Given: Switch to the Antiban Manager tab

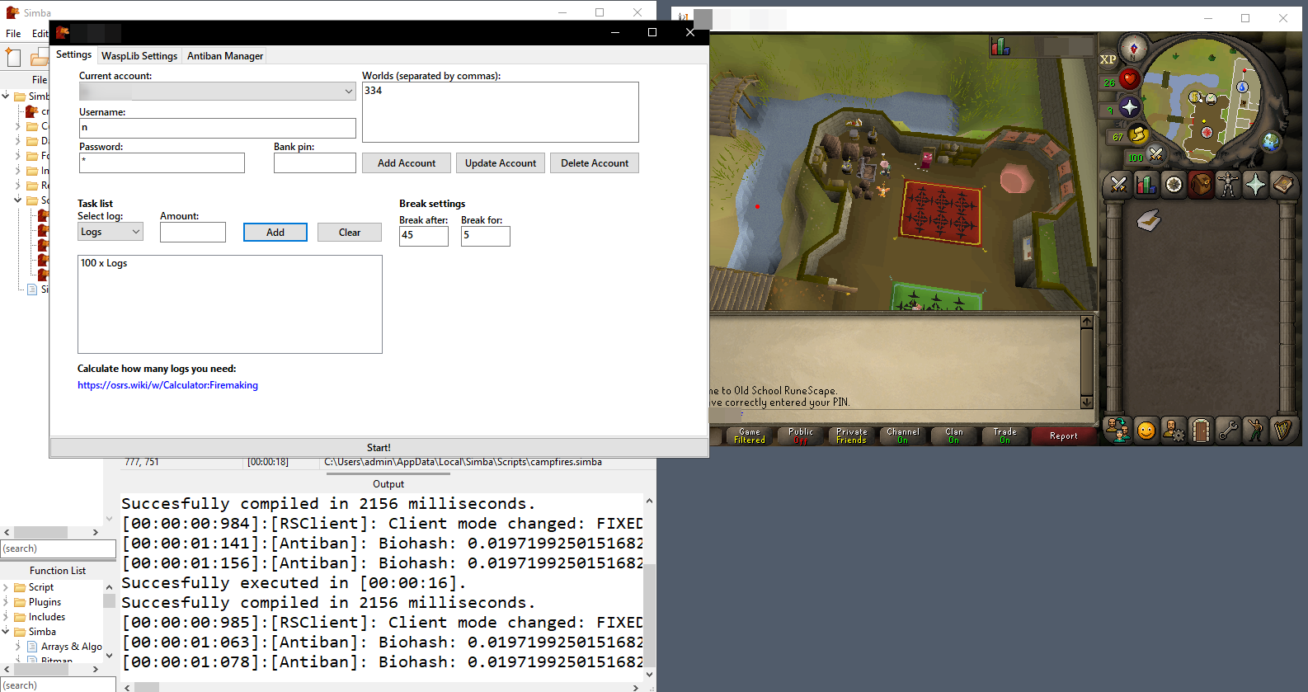Looking at the screenshot, I should click(x=225, y=56).
